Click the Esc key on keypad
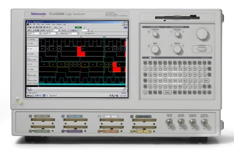This screenshot has height=152, width=234. coord(145,63)
